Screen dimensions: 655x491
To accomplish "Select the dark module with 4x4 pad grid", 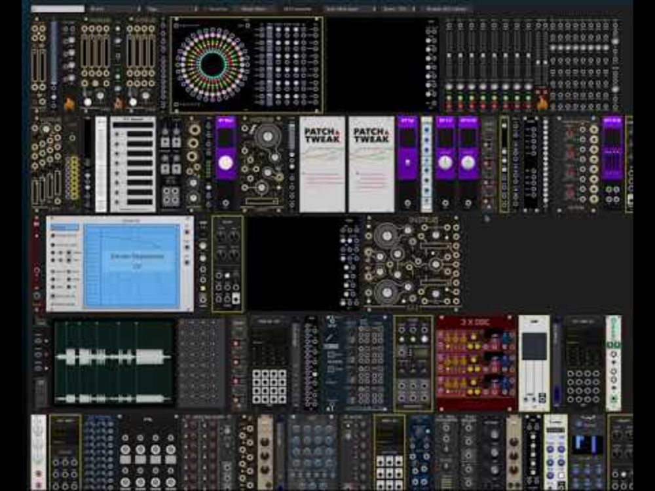I will tap(269, 363).
